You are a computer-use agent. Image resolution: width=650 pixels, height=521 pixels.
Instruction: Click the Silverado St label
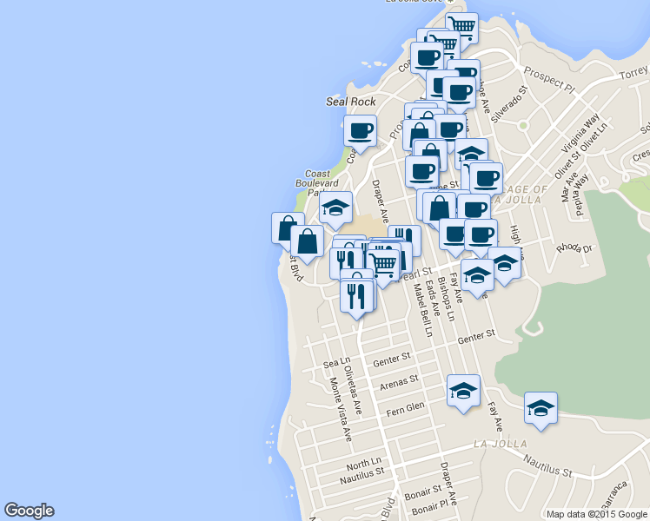[x=509, y=104]
